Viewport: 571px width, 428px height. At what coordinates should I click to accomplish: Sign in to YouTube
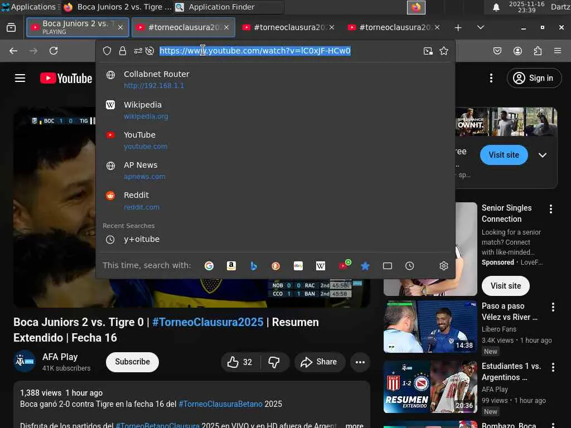(534, 78)
